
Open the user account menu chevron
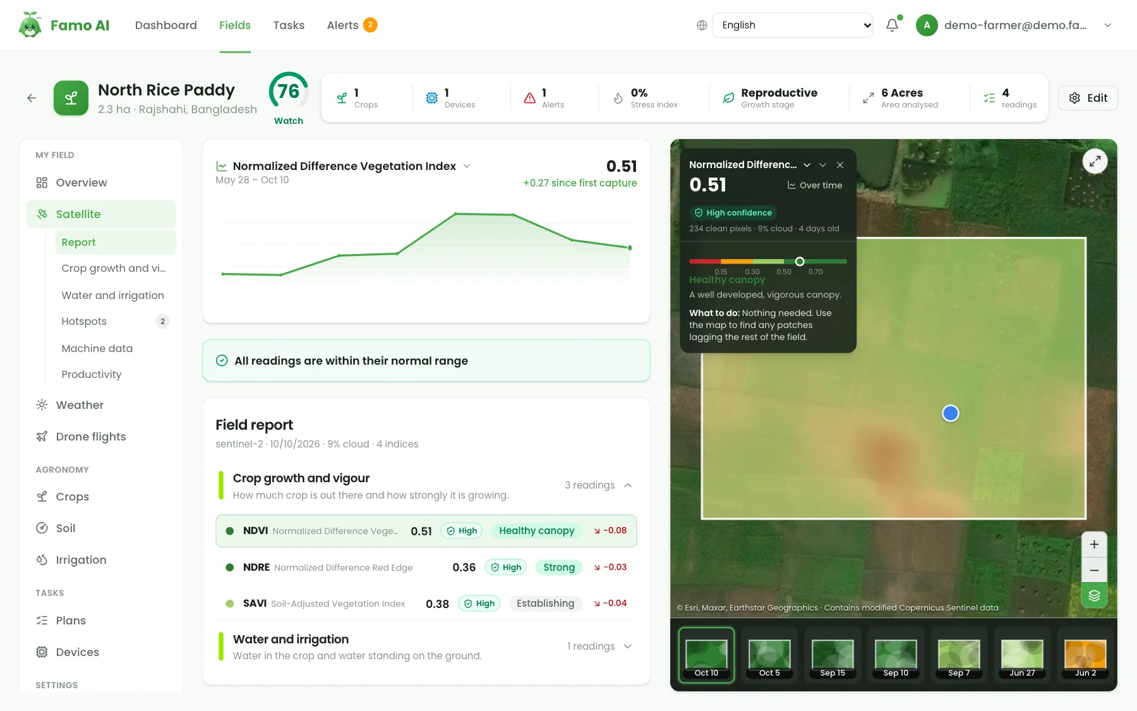coord(1107,25)
